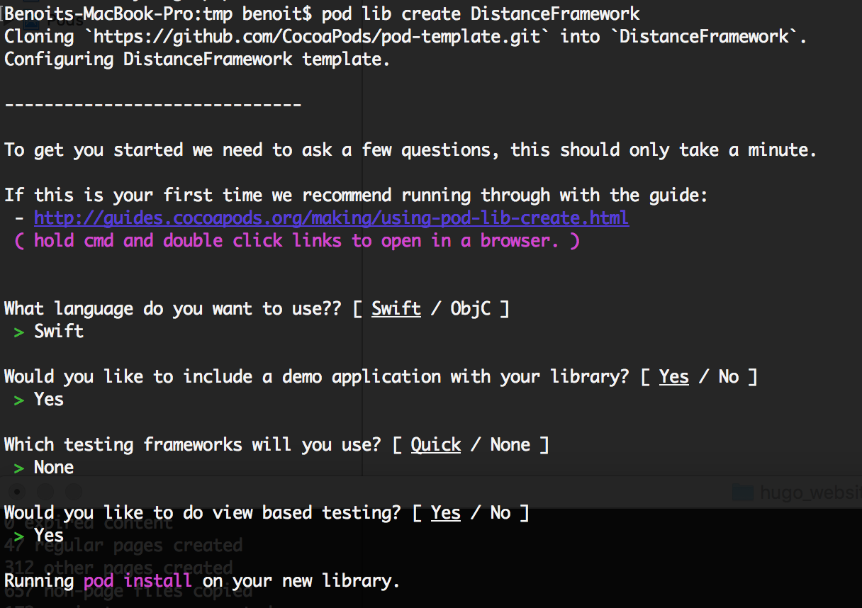Minimize the dimmed background window
This screenshot has height=608, width=862.
[45, 491]
